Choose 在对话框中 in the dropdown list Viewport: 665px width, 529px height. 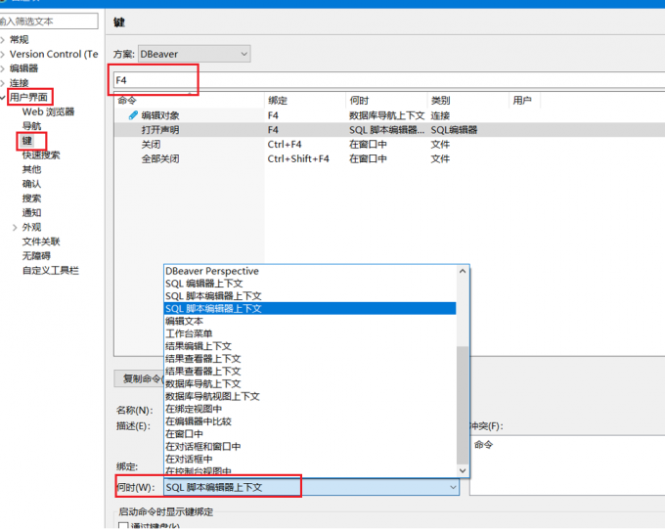click(x=310, y=459)
